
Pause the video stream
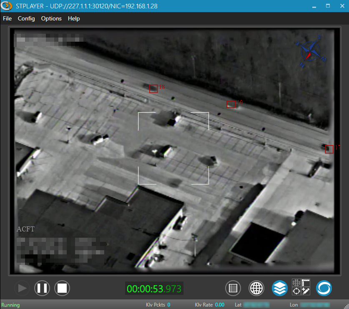(42, 288)
